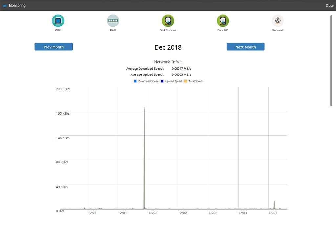336x252 pixels.
Task: Open the Disk/Inodes hard drive icon
Action: tap(168, 21)
